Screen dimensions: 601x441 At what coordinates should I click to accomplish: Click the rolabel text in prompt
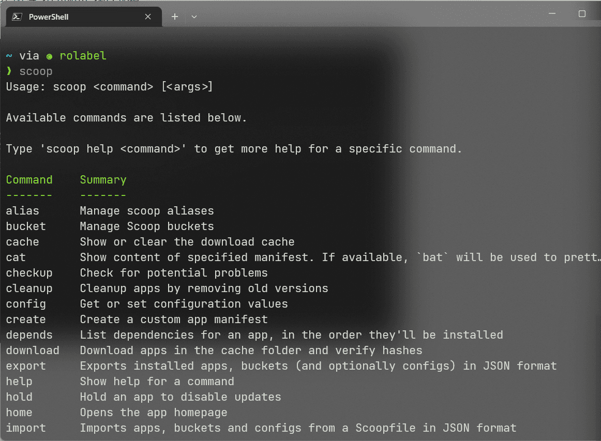click(83, 56)
